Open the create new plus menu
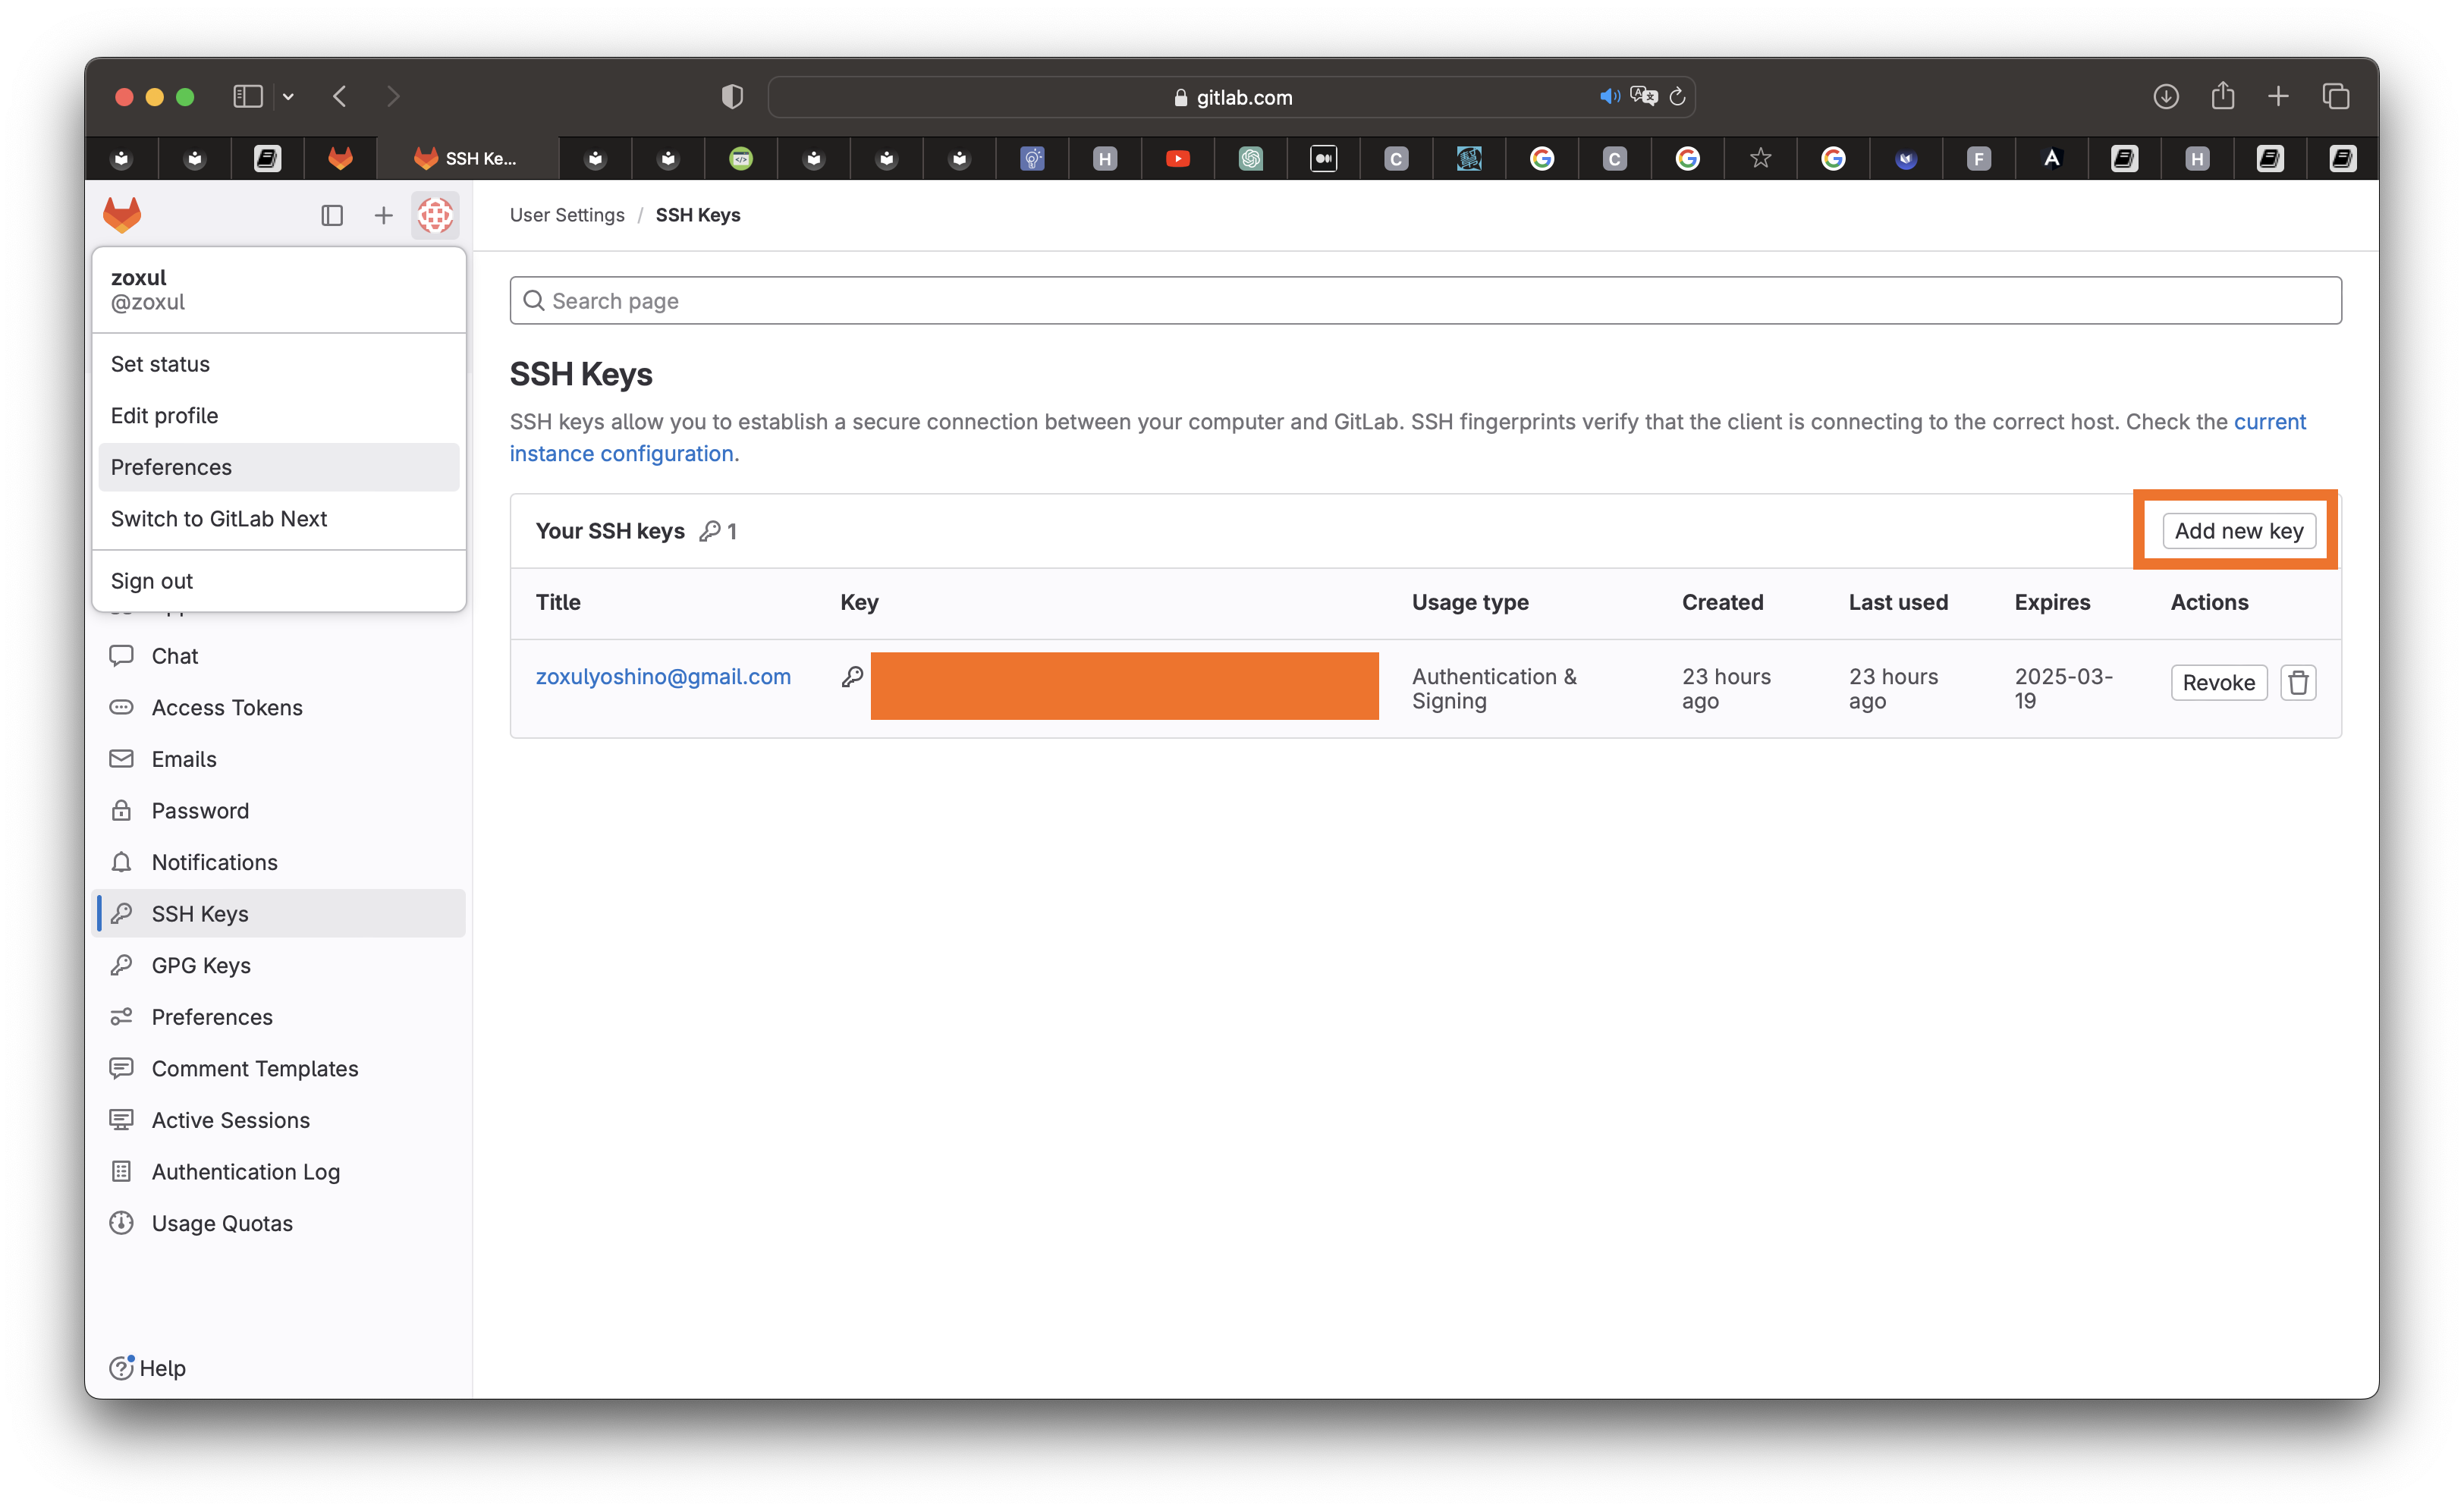2464x1511 pixels. tap(383, 215)
